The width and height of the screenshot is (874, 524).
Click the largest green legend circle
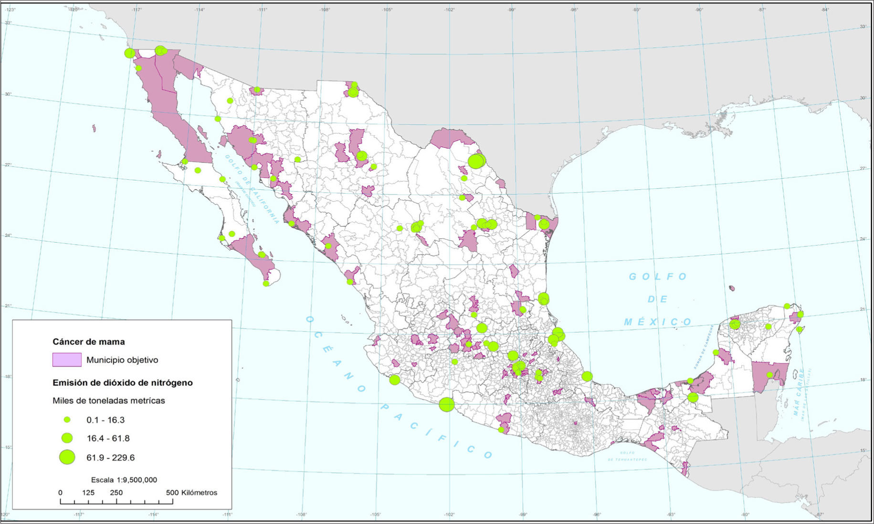point(67,457)
